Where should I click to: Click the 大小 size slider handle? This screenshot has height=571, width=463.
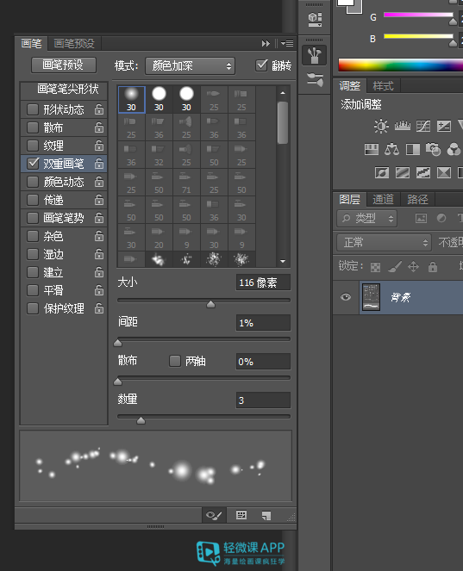coord(210,304)
